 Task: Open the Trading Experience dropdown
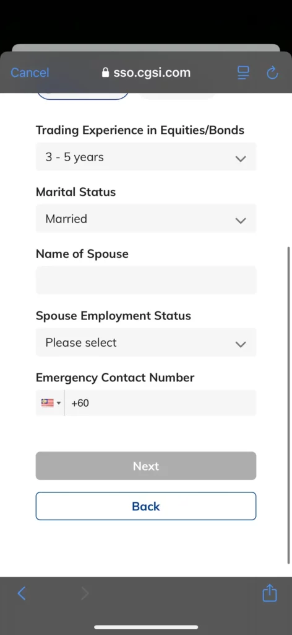(146, 157)
